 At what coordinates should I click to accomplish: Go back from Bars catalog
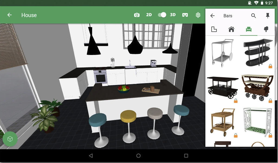point(212,16)
